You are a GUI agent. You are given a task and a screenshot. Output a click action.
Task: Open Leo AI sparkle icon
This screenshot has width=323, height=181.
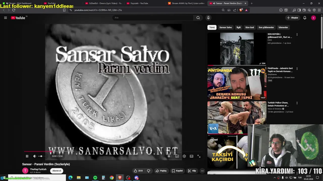pos(309,10)
